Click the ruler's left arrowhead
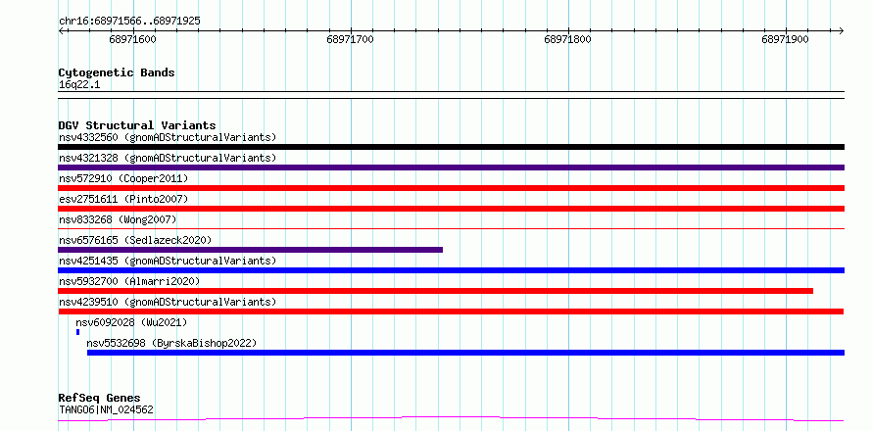Viewport: 872px width, 431px height. coord(61,30)
